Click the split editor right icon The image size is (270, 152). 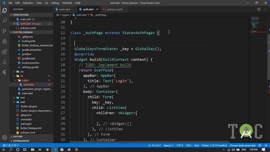coord(259,9)
